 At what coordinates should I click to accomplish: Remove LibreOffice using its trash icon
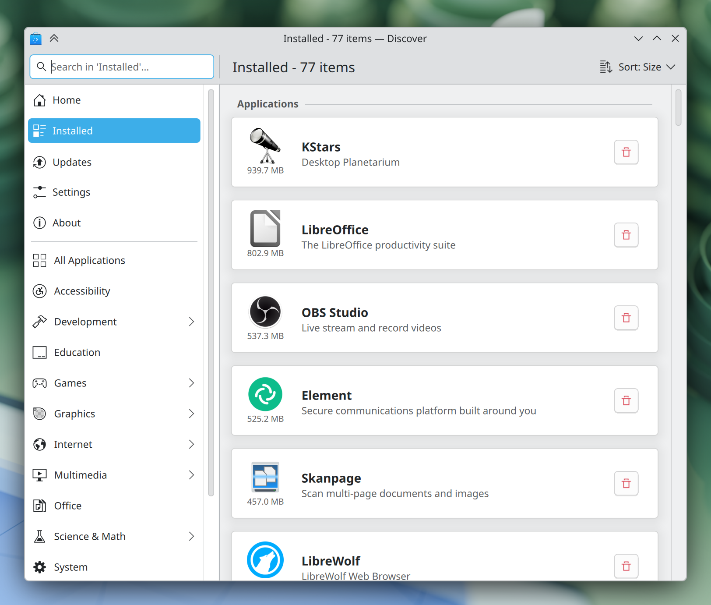tap(626, 235)
